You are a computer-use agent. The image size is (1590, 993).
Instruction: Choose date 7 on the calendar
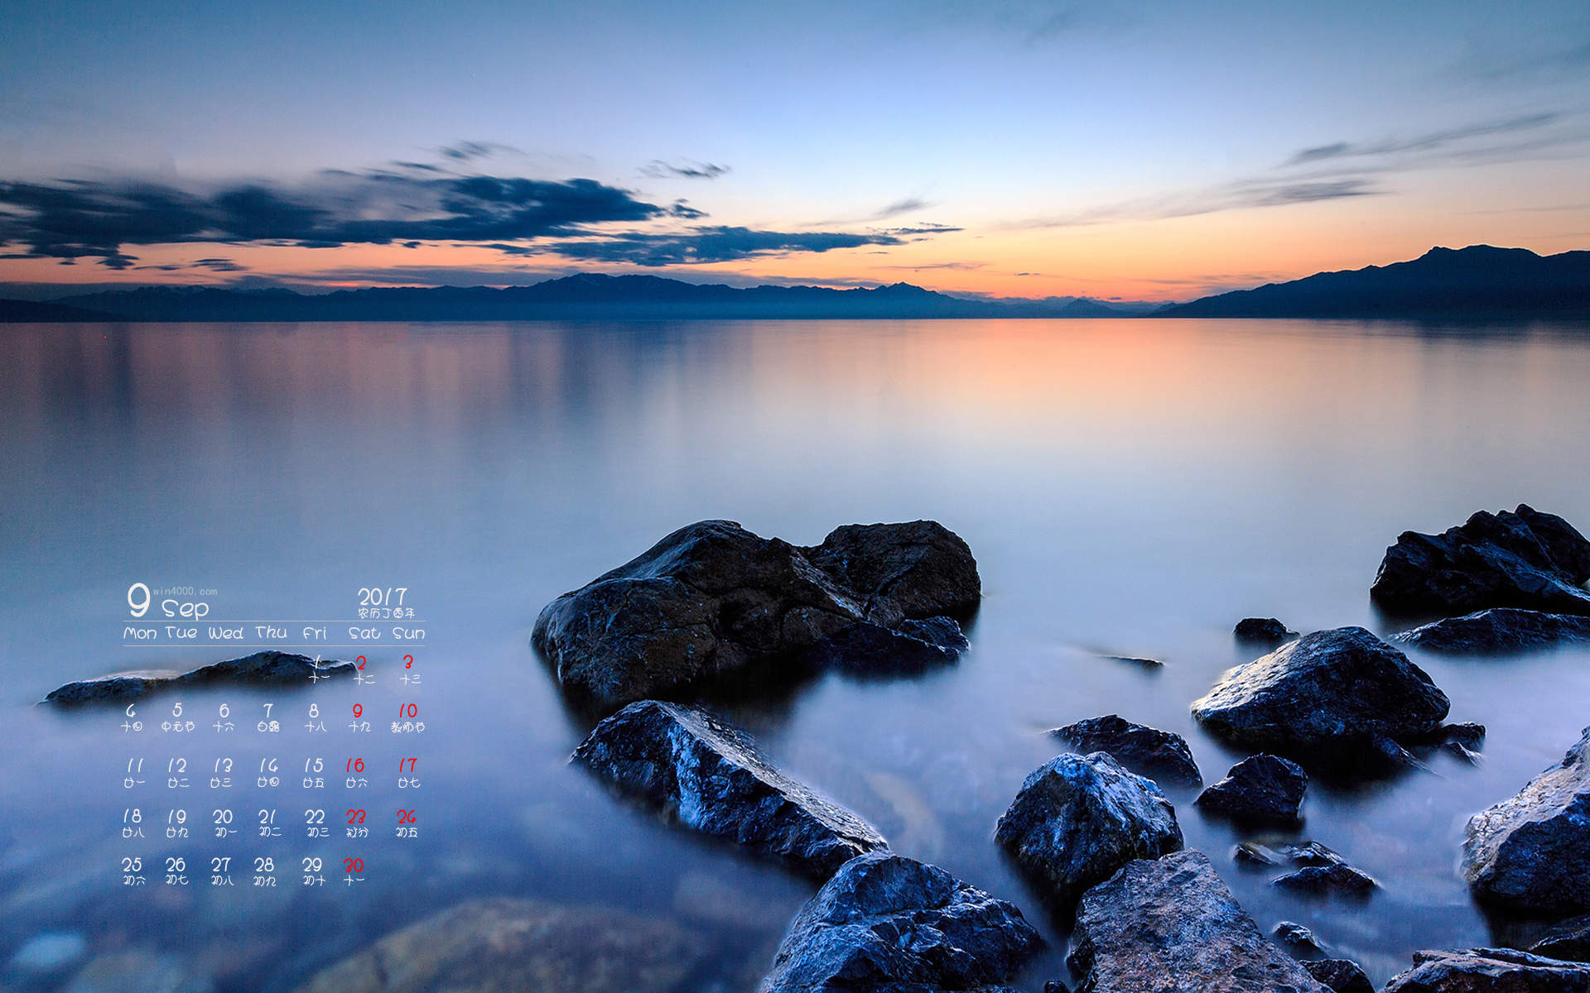[267, 710]
